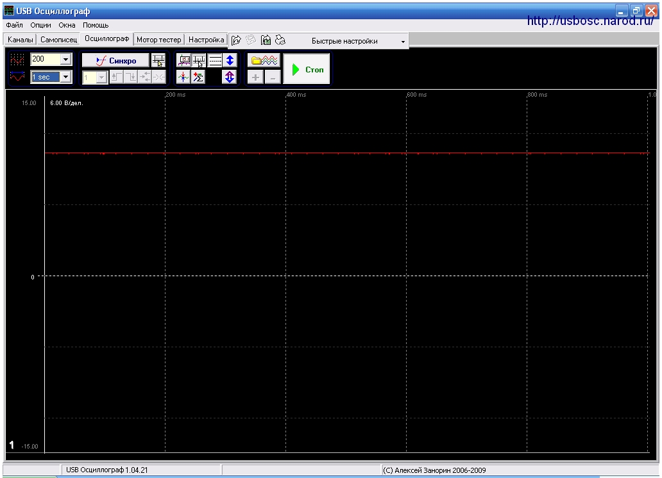Image resolution: width=662 pixels, height=478 pixels.
Task: Expand the Быстрые настройки dropdown
Action: [403, 42]
